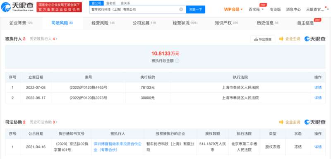Click the Tianyancha logo icon
The width and height of the screenshot is (331, 159).
tap(6, 7)
